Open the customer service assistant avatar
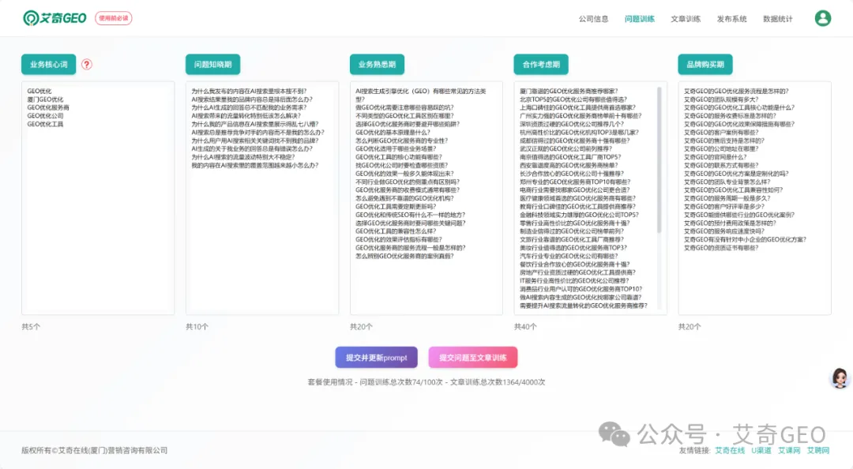Screen dimensions: 853x469 coord(840,378)
